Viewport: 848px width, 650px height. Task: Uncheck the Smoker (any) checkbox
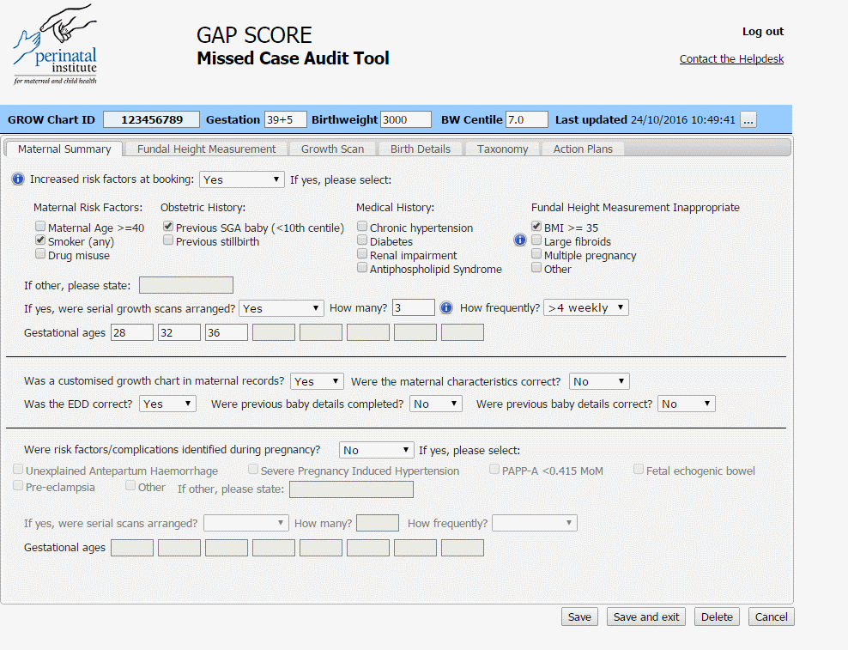pos(39,241)
